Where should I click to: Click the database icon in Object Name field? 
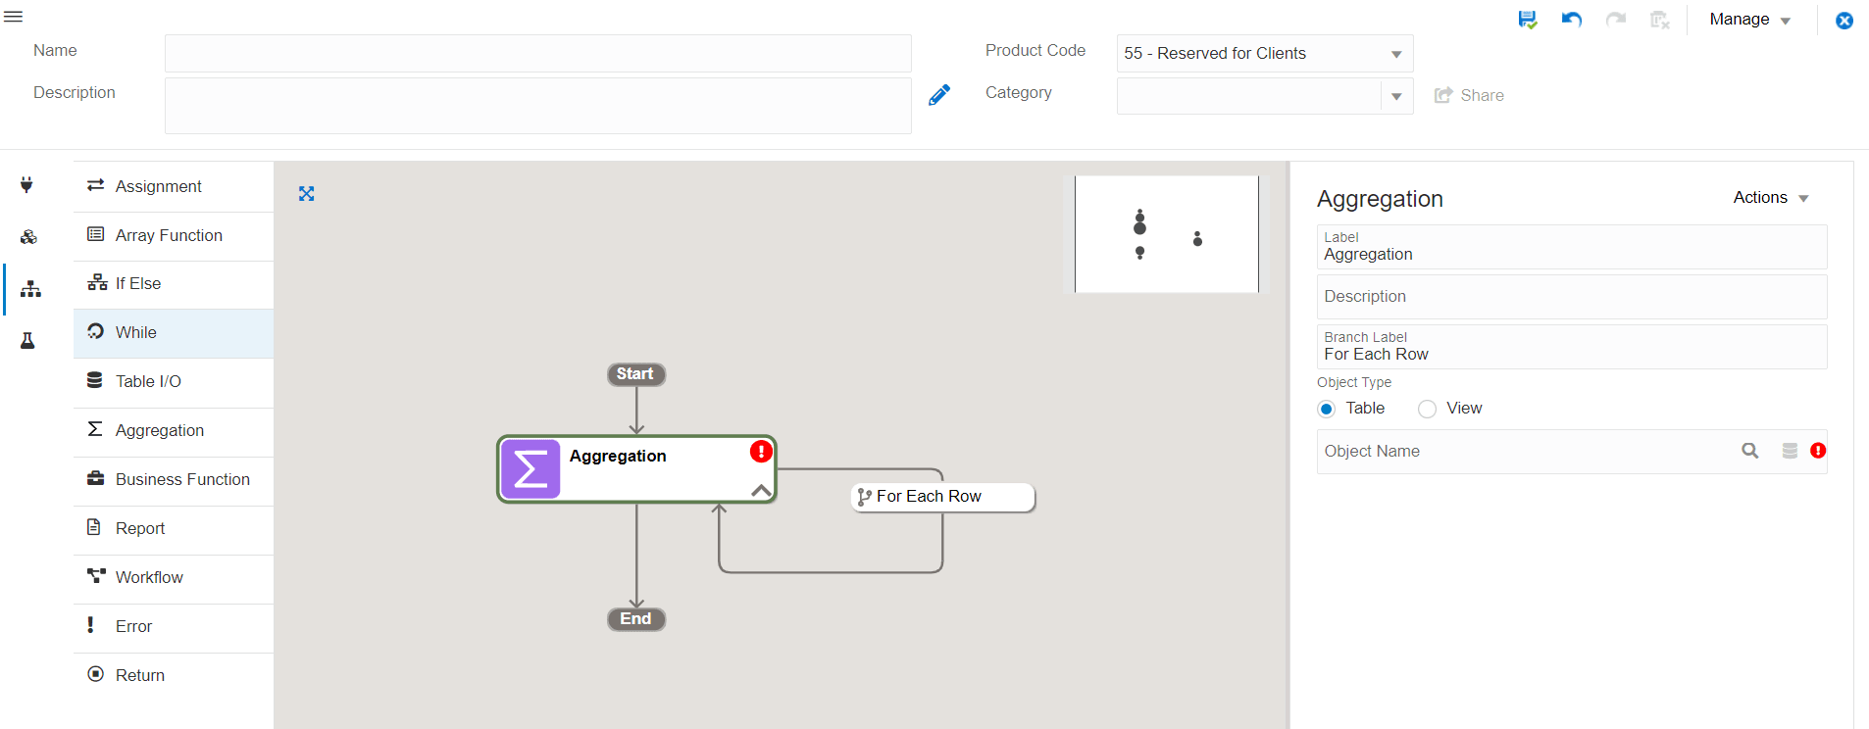click(1790, 451)
